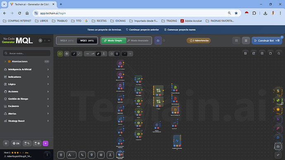The image size is (285, 160).
Task: Expand the Lógica category
Action: click(x=27, y=84)
